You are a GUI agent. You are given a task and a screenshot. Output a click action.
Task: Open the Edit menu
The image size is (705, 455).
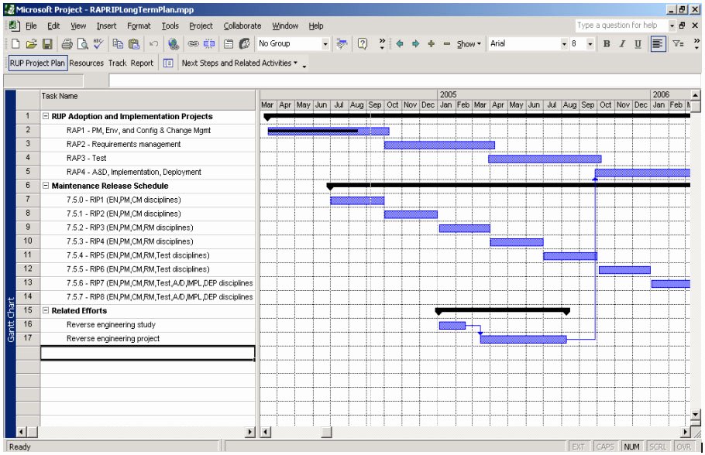(x=53, y=26)
